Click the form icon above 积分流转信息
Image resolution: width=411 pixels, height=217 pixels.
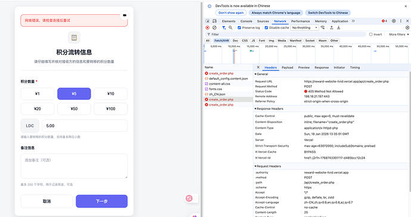(74, 38)
